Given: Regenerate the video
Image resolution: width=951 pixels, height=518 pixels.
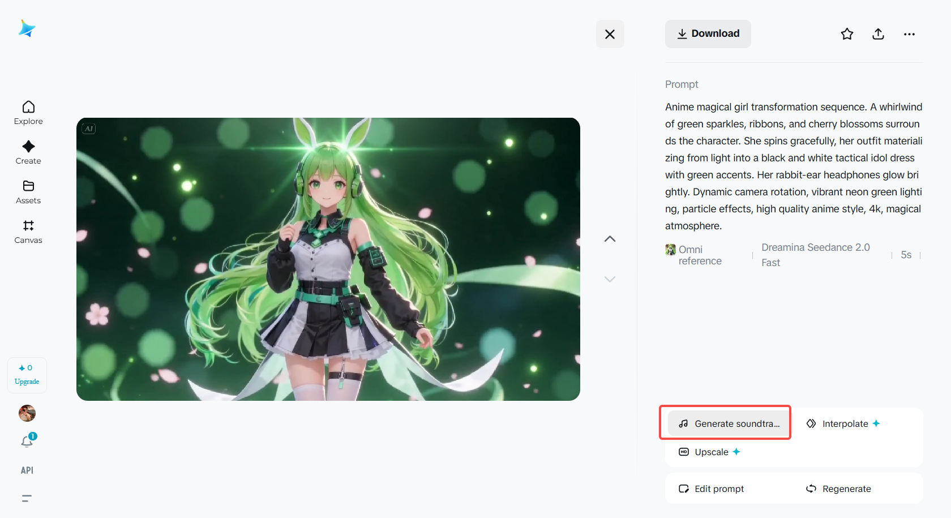Looking at the screenshot, I should pos(838,489).
